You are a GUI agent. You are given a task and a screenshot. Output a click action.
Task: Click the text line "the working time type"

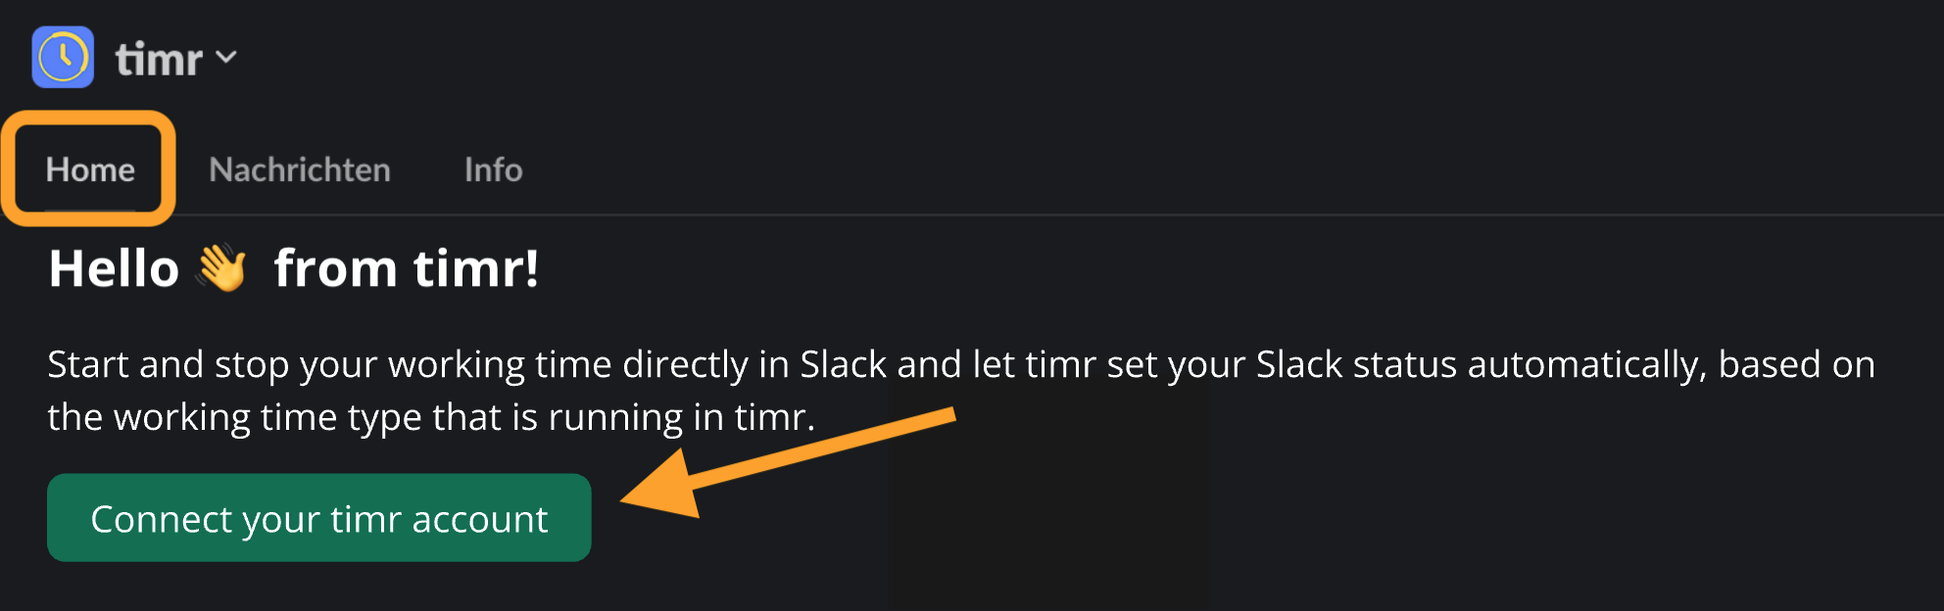pos(431,418)
